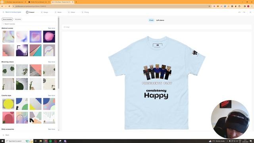Switch to the second browser tab
Image resolution: width=254 pixels, height=143 pixels.
click(x=38, y=2)
